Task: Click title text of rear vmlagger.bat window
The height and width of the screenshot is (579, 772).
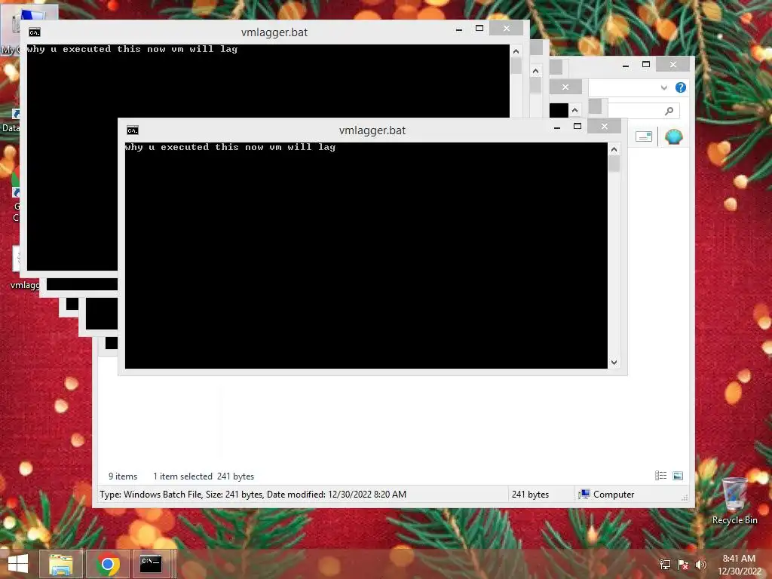Action: pyautogui.click(x=274, y=32)
